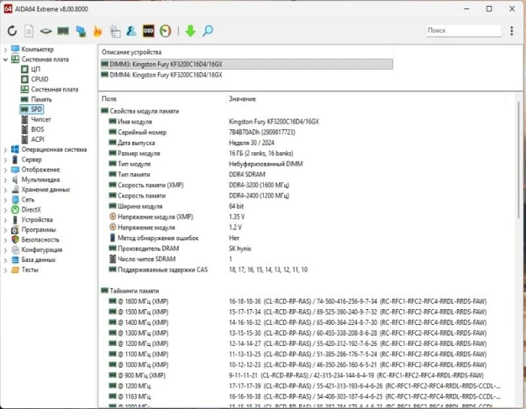The image size is (526, 409).
Task: Select the @ 900 МГц (XMP) timing row
Action: coord(302,375)
